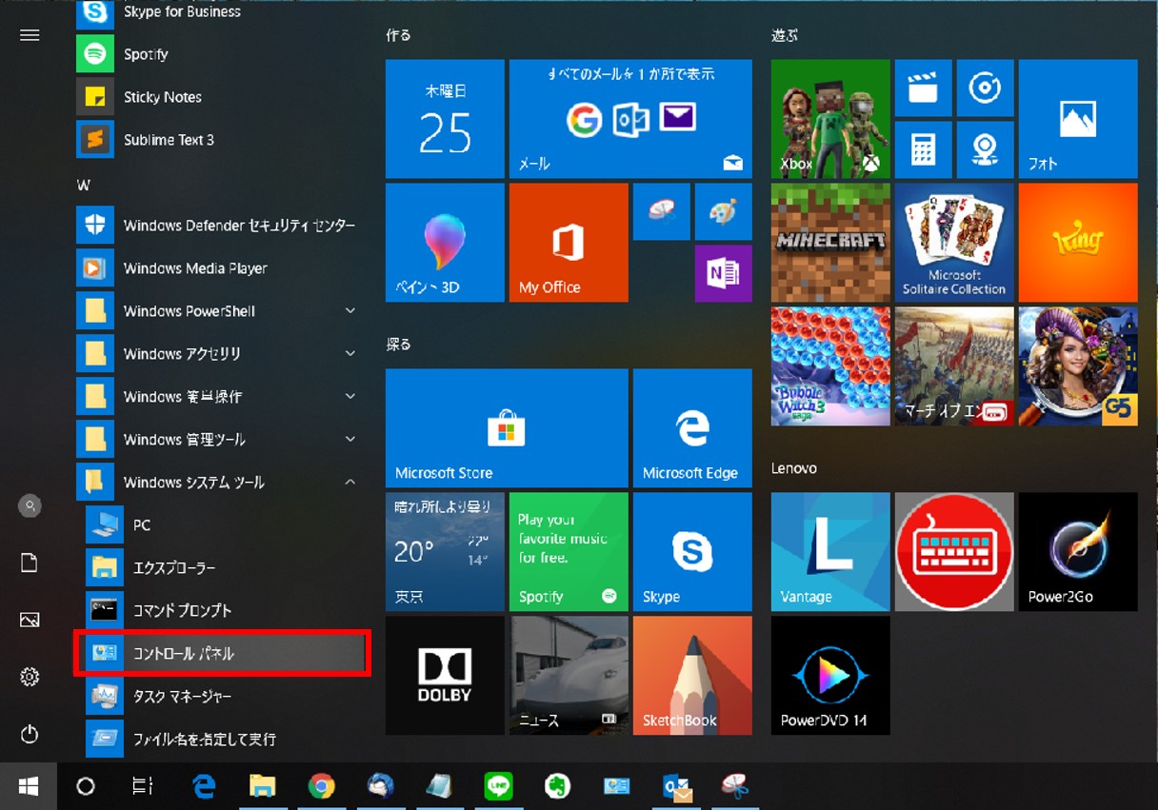Viewport: 1158px width, 810px height.
Task: Open the ニュース news tile
Action: (569, 676)
